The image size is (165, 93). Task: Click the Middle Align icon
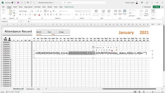pos(48,11)
